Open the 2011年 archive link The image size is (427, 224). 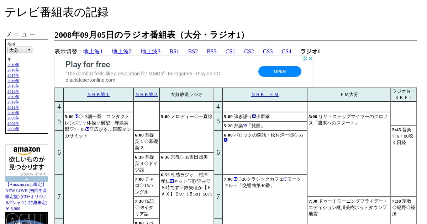point(13,108)
